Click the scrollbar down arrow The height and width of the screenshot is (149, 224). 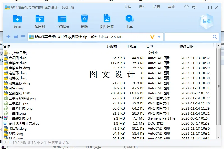tap(219, 137)
